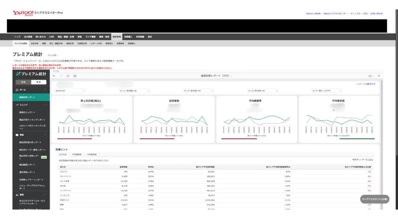This screenshot has height=219, width=398.
Task: Open 評価 in main navigation
Action: [80, 37]
